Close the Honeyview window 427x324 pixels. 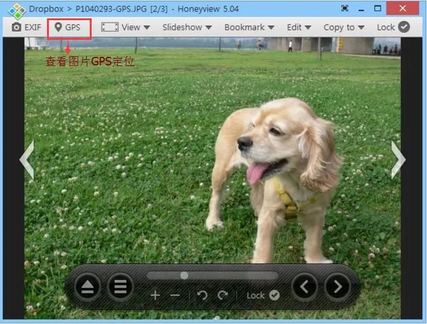tap(403, 8)
